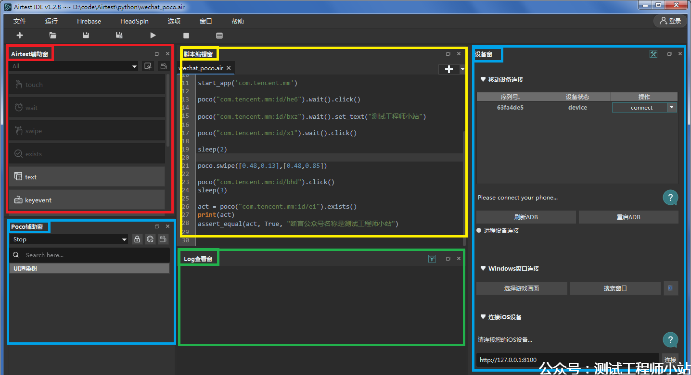691x375 pixels.
Task: Stop the script with the stop icon
Action: tap(186, 35)
